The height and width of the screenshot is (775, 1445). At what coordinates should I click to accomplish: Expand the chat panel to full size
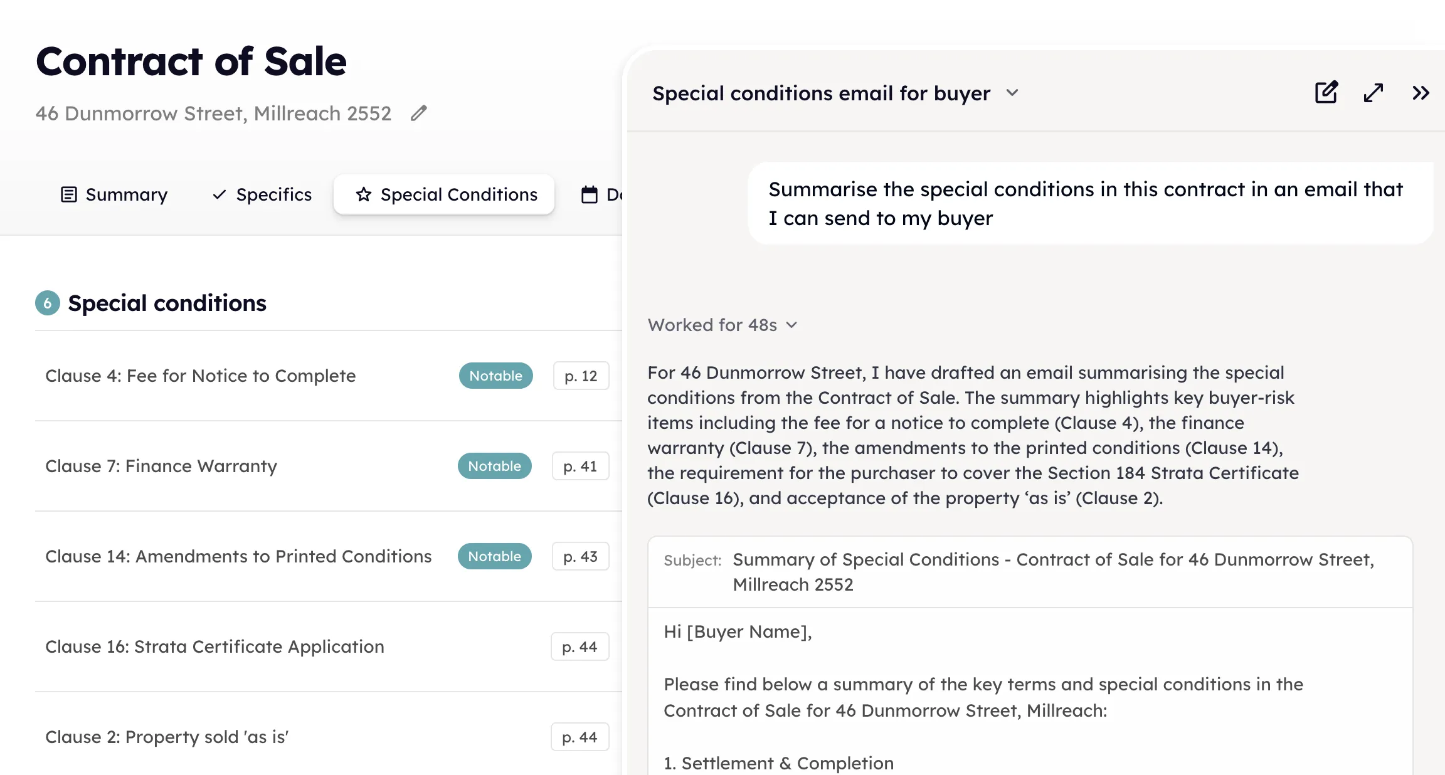click(1374, 93)
